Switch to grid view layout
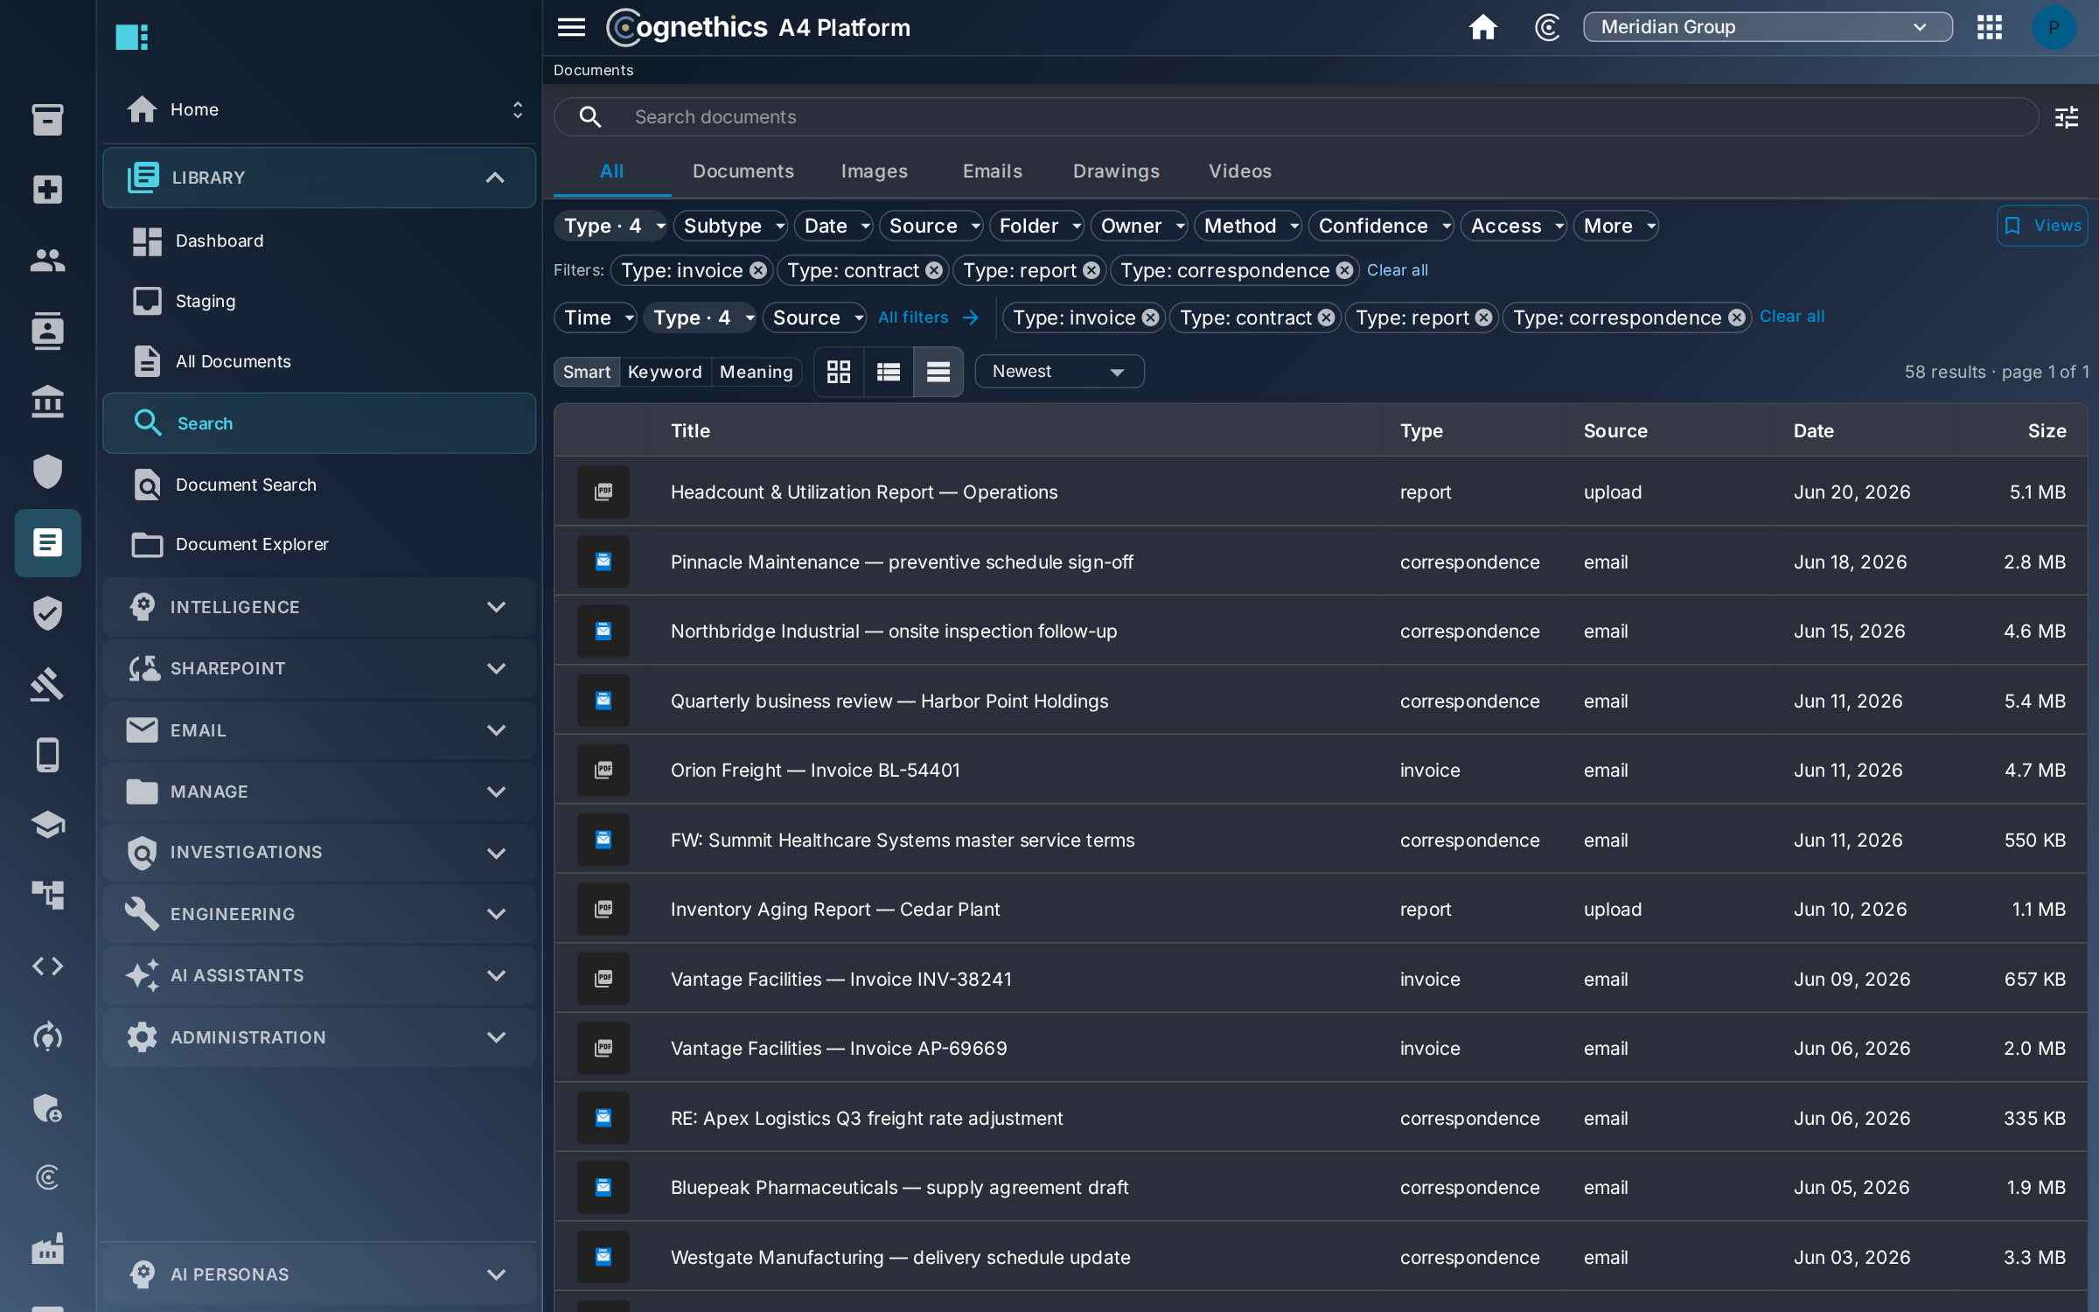Viewport: 2099px width, 1312px height. [839, 372]
